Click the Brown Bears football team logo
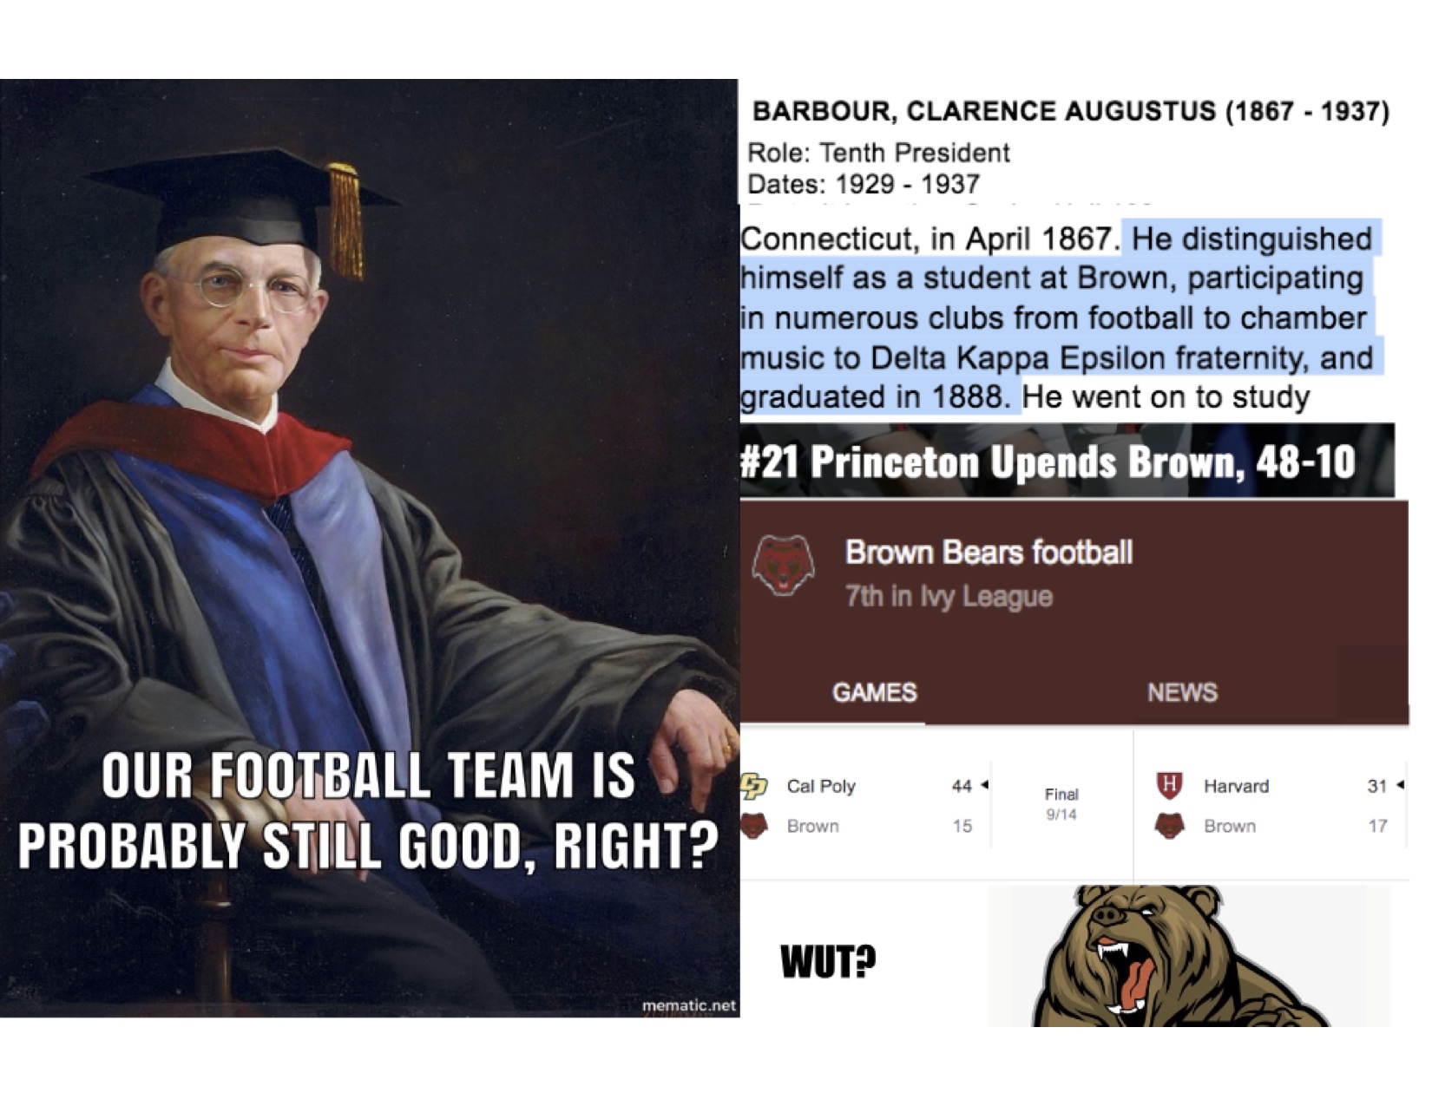The image size is (1432, 1106). [x=782, y=565]
